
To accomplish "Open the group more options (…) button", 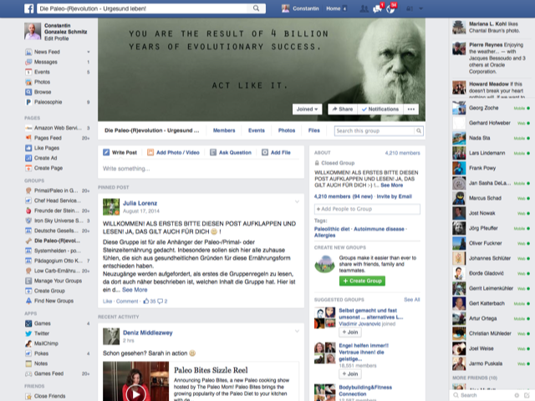I will (411, 109).
